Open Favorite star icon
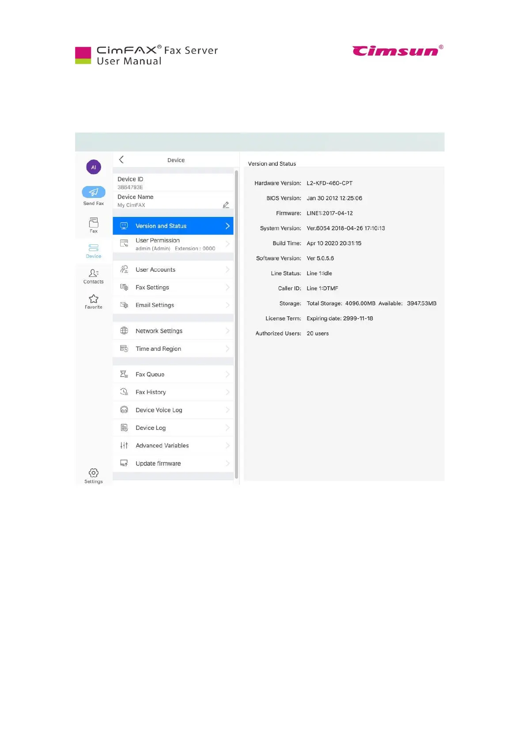 click(94, 299)
